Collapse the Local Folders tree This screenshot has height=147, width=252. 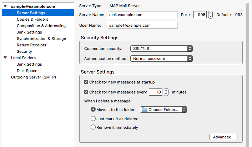(x=5, y=58)
